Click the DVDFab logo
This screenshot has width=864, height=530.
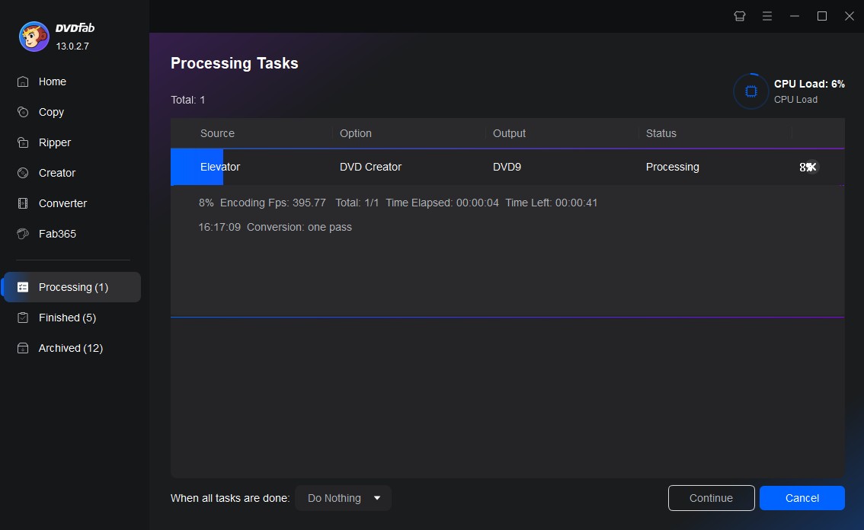[34, 36]
